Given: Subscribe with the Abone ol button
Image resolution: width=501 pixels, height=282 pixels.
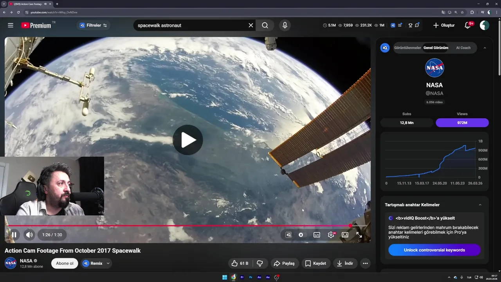Looking at the screenshot, I should (x=65, y=263).
